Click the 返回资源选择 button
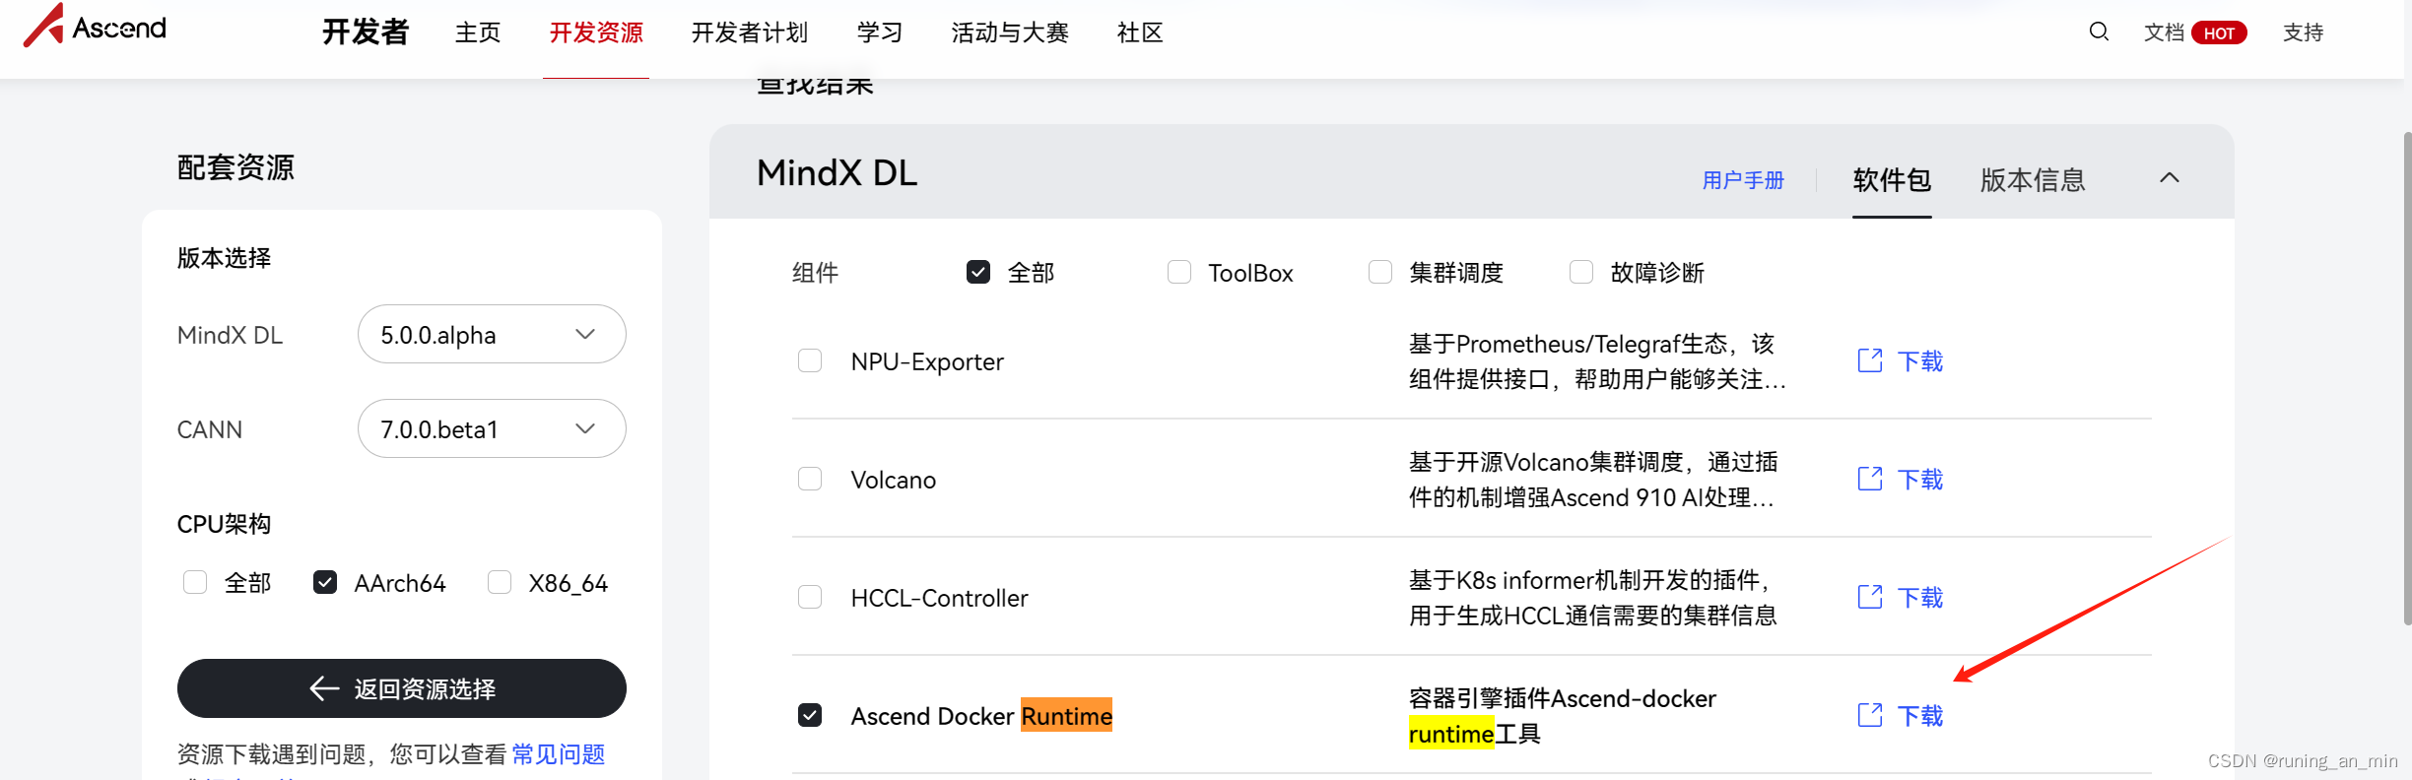The height and width of the screenshot is (780, 2412). [401, 688]
